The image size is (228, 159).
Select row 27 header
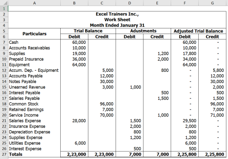[4, 155]
